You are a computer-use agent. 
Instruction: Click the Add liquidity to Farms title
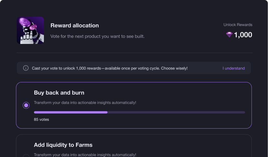tap(63, 145)
